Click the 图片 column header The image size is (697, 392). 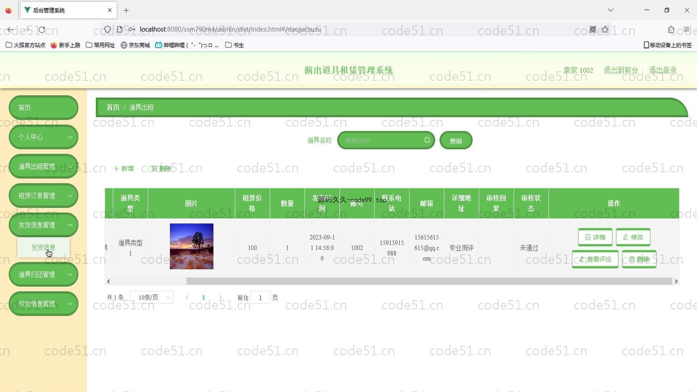point(191,203)
